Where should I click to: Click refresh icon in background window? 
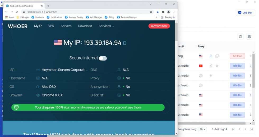(240, 36)
